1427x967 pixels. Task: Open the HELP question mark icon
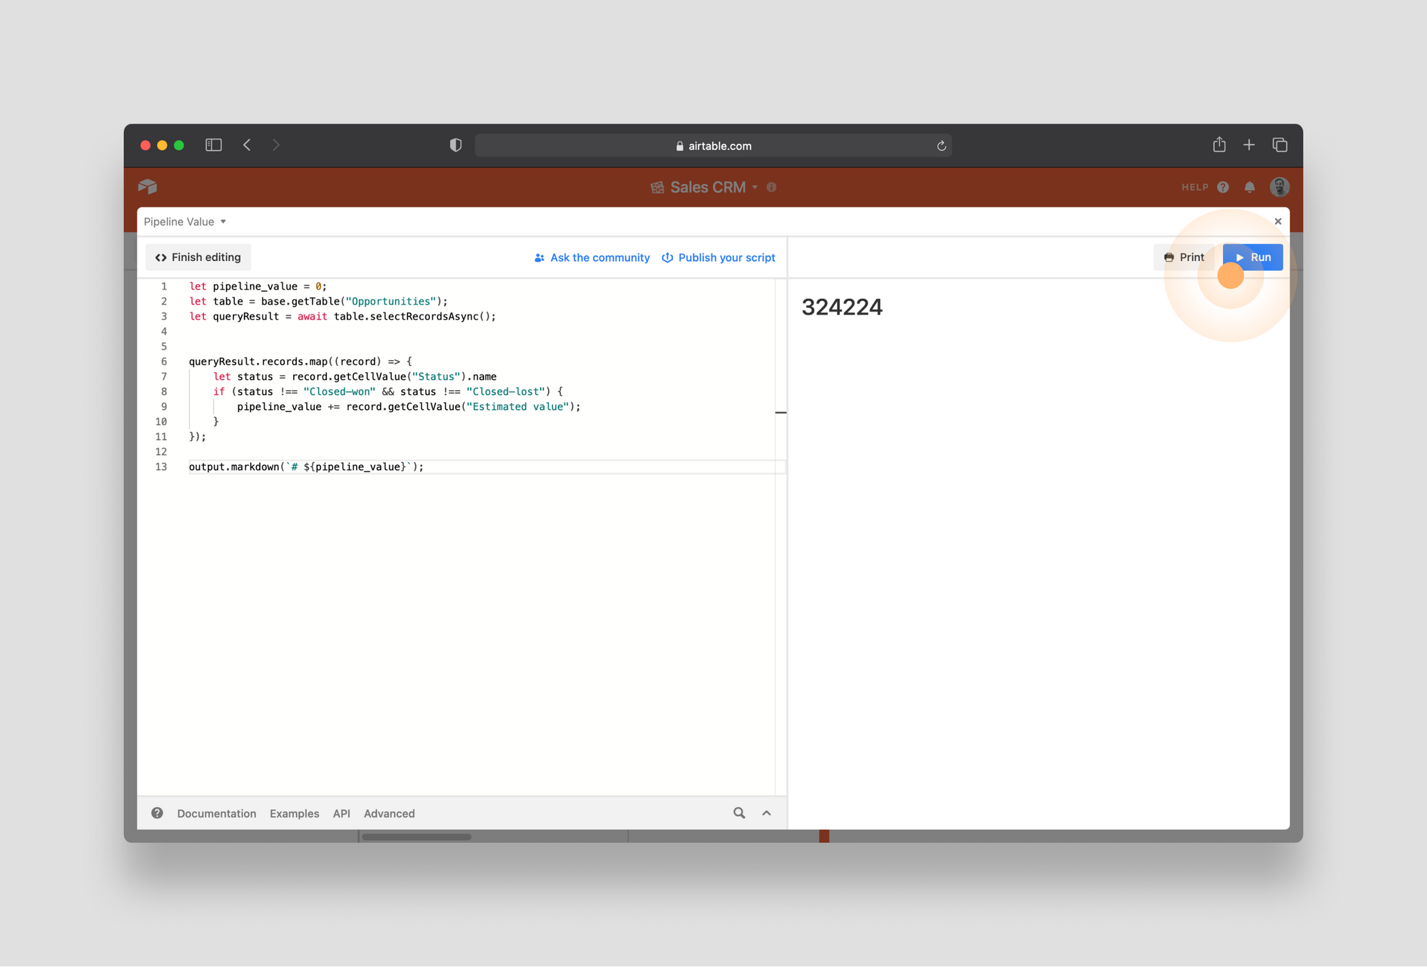1223,187
